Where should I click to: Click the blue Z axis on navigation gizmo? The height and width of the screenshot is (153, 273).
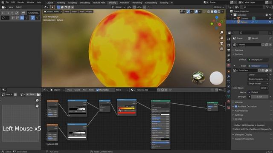tap(217, 17)
